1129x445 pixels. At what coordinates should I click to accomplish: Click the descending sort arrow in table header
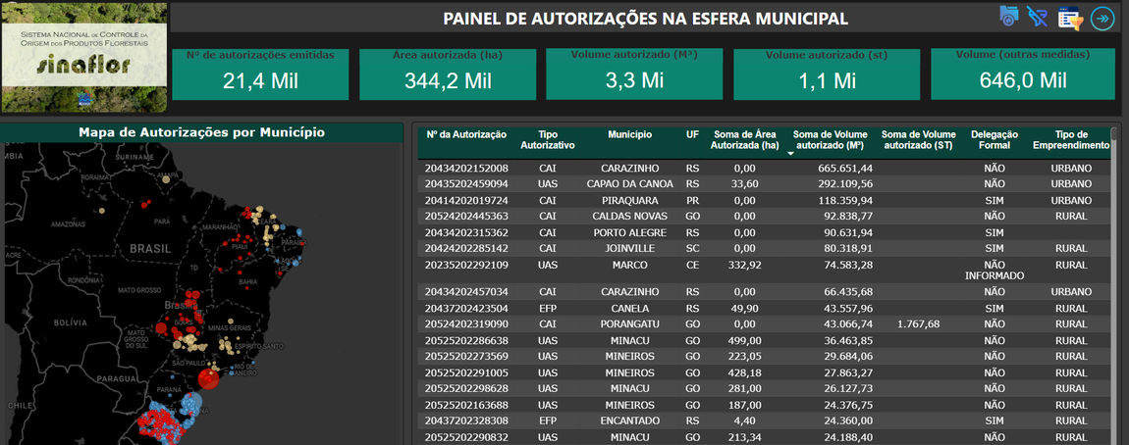(x=791, y=154)
